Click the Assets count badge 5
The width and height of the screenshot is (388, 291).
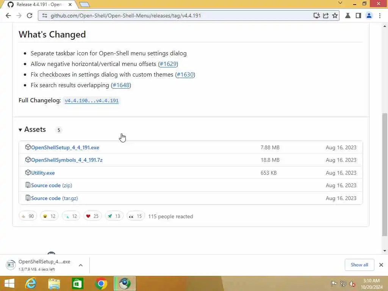(x=59, y=130)
